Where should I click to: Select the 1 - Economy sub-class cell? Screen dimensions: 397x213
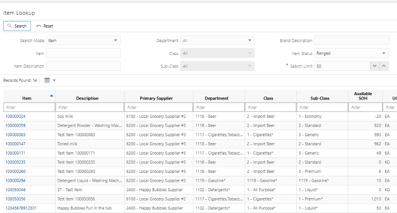322,116
